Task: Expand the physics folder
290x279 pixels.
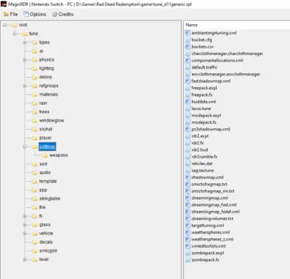Action: pos(25,60)
